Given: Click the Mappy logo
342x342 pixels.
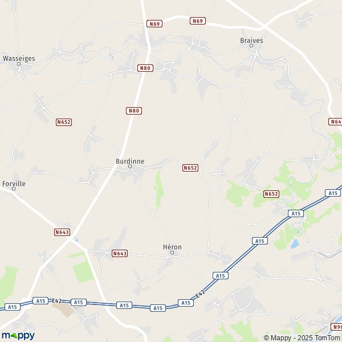Looking at the screenshot, I should pos(18,336).
